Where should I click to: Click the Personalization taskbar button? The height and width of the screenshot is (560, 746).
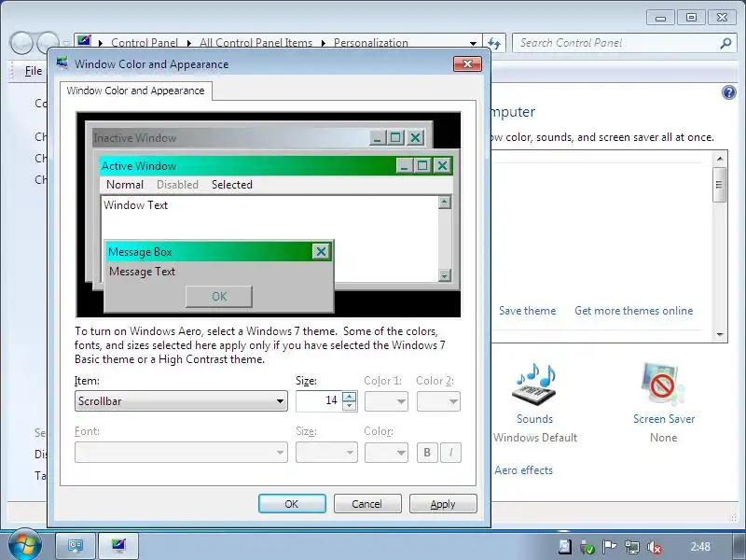(x=118, y=545)
